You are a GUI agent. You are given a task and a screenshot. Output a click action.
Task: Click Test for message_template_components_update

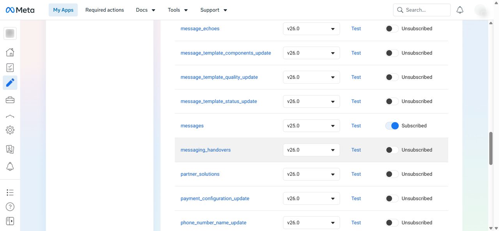tap(356, 53)
